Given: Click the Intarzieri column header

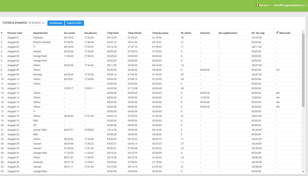Looking at the screenshot, I should click(x=205, y=33).
